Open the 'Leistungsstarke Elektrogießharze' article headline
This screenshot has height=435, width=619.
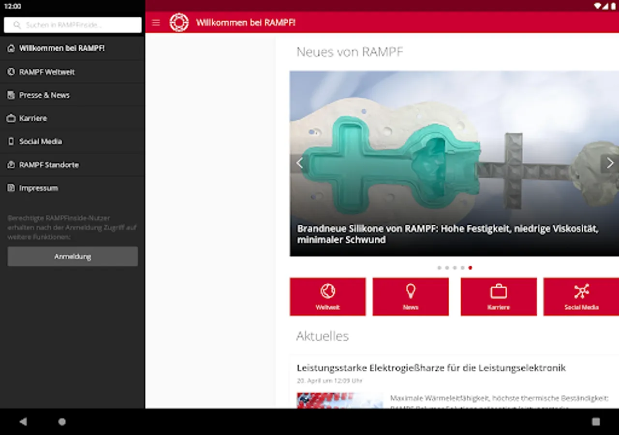431,368
